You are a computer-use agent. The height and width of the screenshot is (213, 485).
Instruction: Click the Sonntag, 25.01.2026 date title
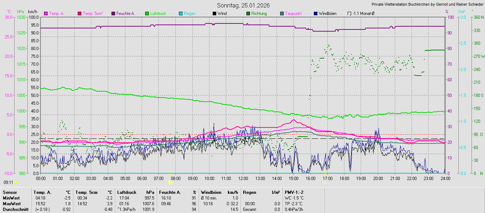tap(243, 5)
